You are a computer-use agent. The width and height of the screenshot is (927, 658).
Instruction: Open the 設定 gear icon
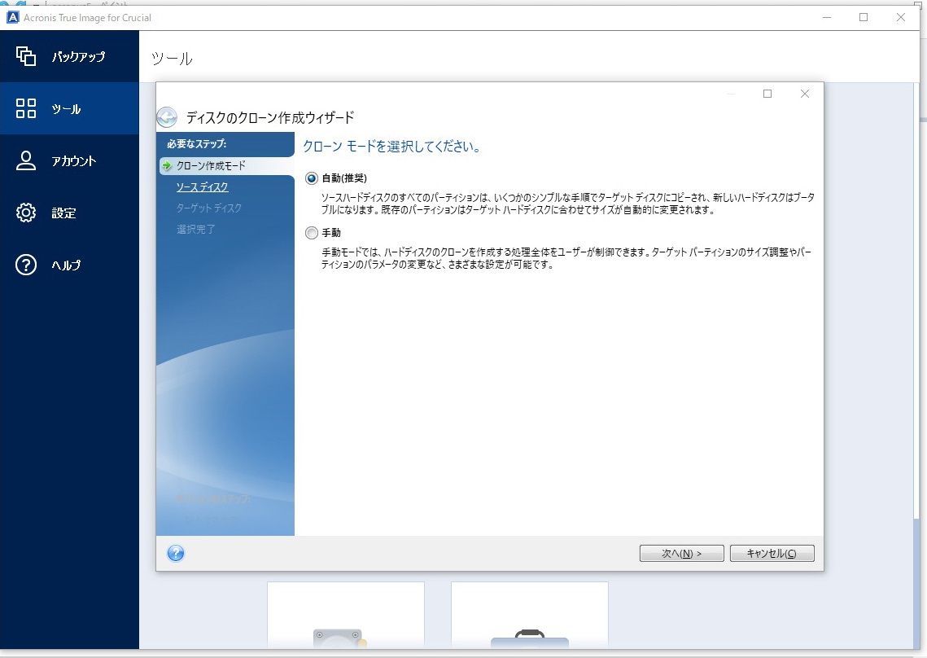(x=25, y=213)
